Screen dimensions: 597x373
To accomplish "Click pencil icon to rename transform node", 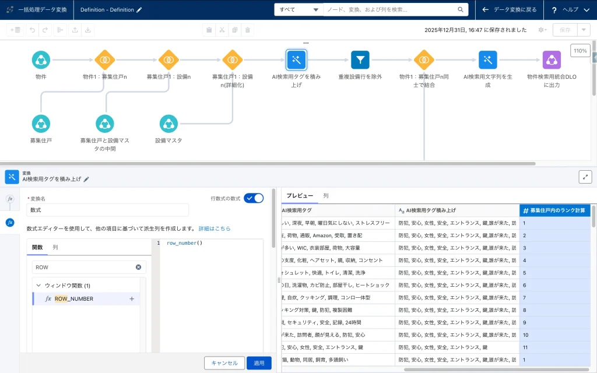I will point(87,180).
